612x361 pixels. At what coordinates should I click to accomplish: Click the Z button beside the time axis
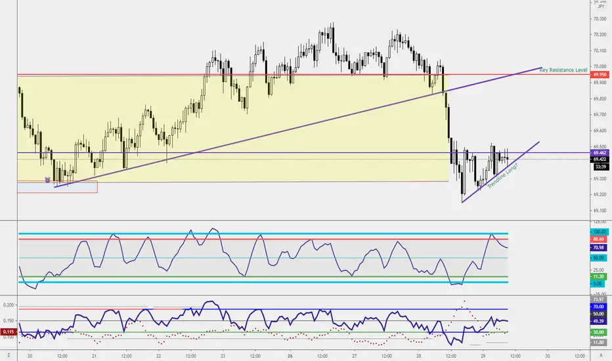pyautogui.click(x=9, y=356)
